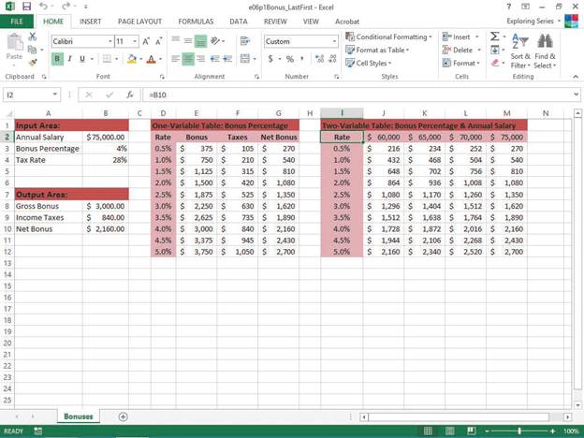584x438 pixels.
Task: Select cell B2 with $75,000.00
Action: click(106, 137)
